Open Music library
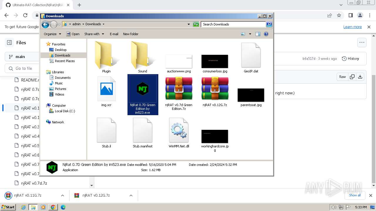This screenshot has height=211, width=376. tap(59, 83)
